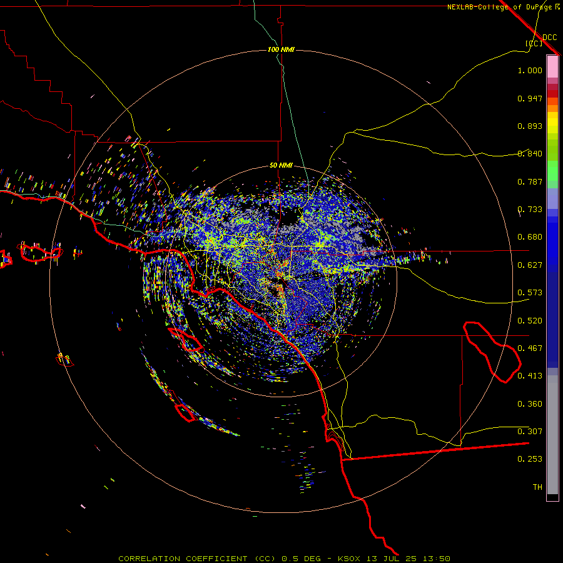Select the 0.360 color scale value

(530, 404)
